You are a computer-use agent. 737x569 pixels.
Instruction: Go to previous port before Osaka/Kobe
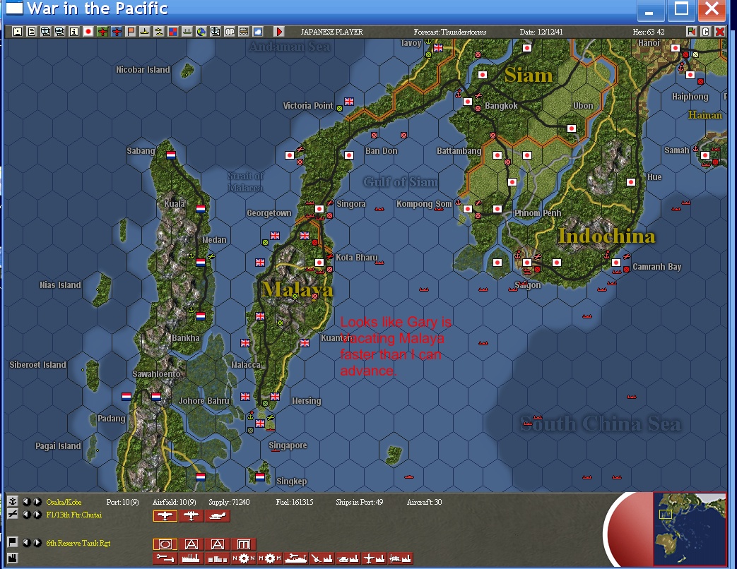click(x=27, y=502)
